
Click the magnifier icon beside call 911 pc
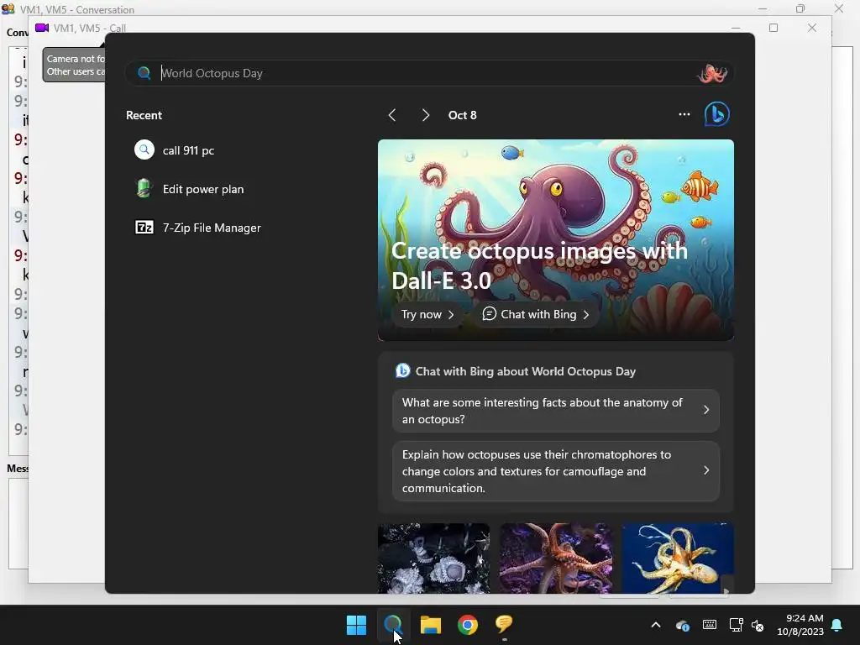(144, 149)
